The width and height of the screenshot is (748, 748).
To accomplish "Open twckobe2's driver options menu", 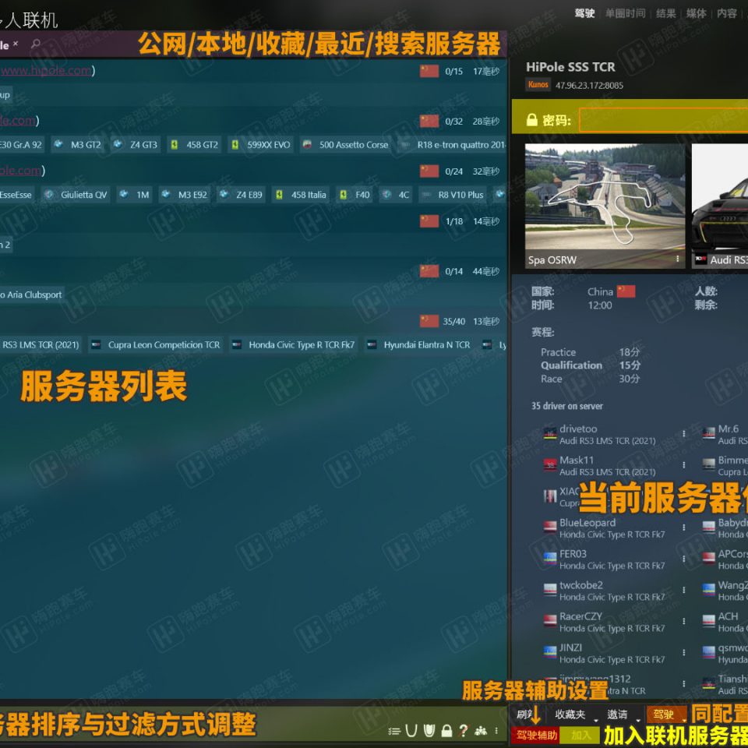I will [x=683, y=590].
